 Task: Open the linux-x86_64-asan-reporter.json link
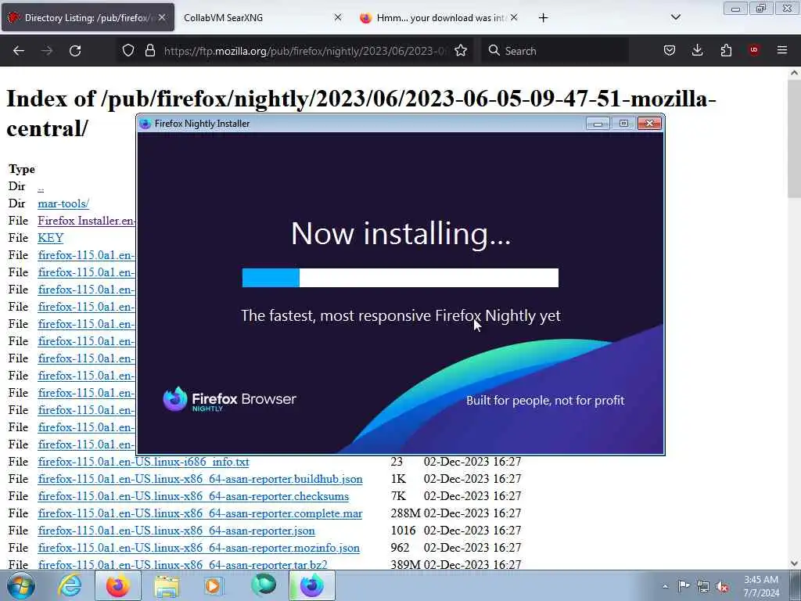[x=176, y=531]
